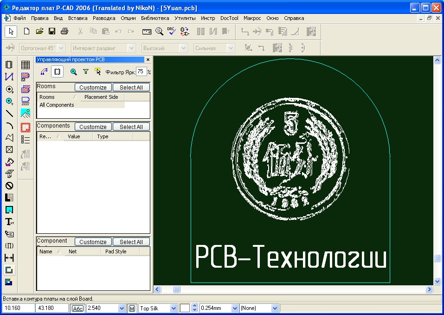Select the All Components row
The height and width of the screenshot is (315, 444).
pos(81,105)
